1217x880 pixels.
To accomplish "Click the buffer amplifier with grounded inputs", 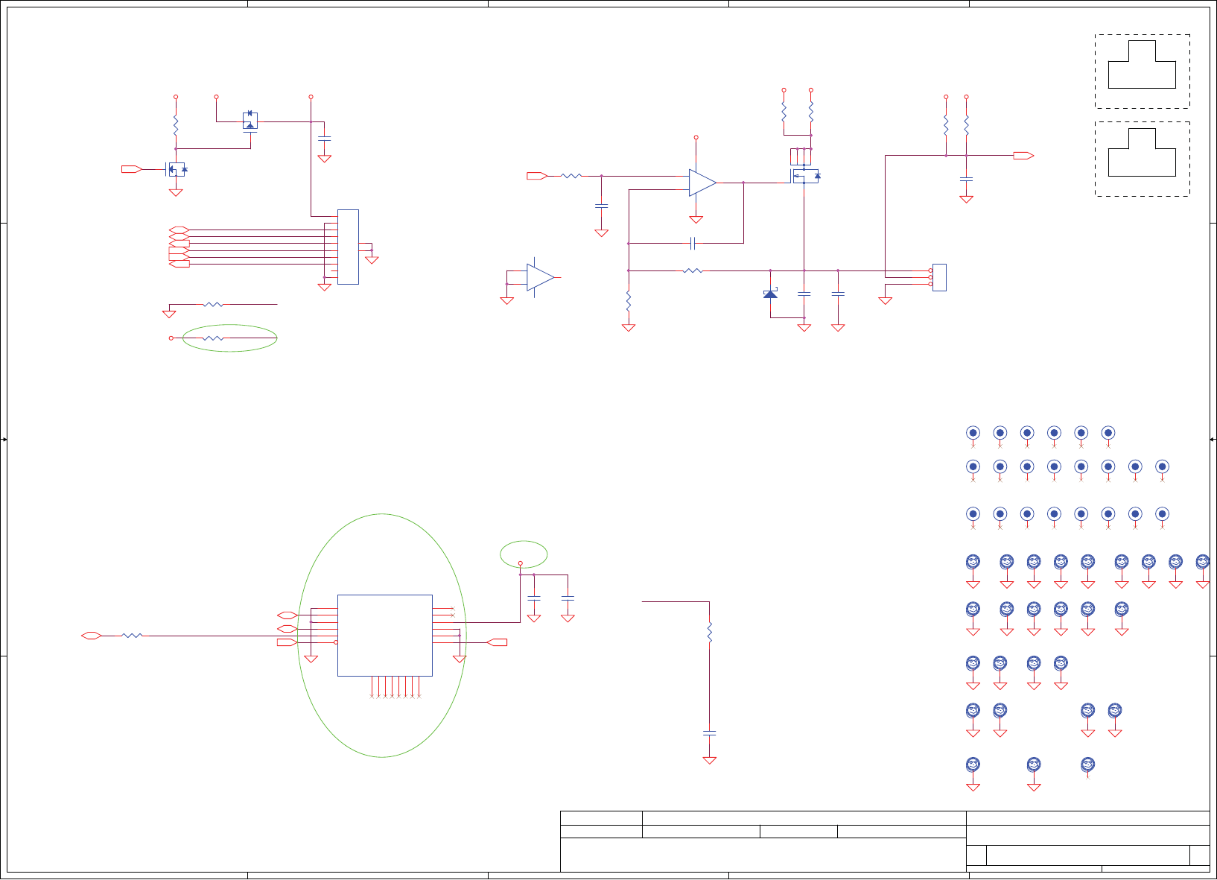I will click(541, 277).
